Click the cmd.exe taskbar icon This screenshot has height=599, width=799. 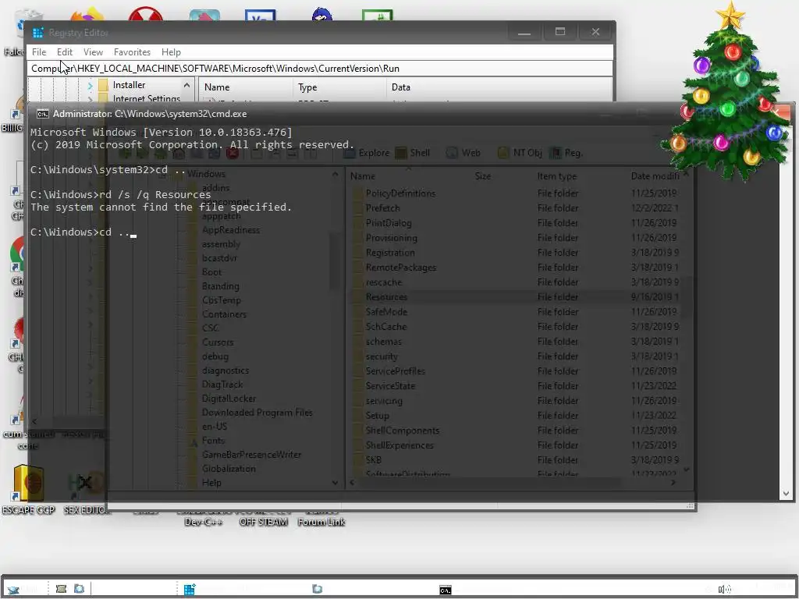tap(446, 590)
